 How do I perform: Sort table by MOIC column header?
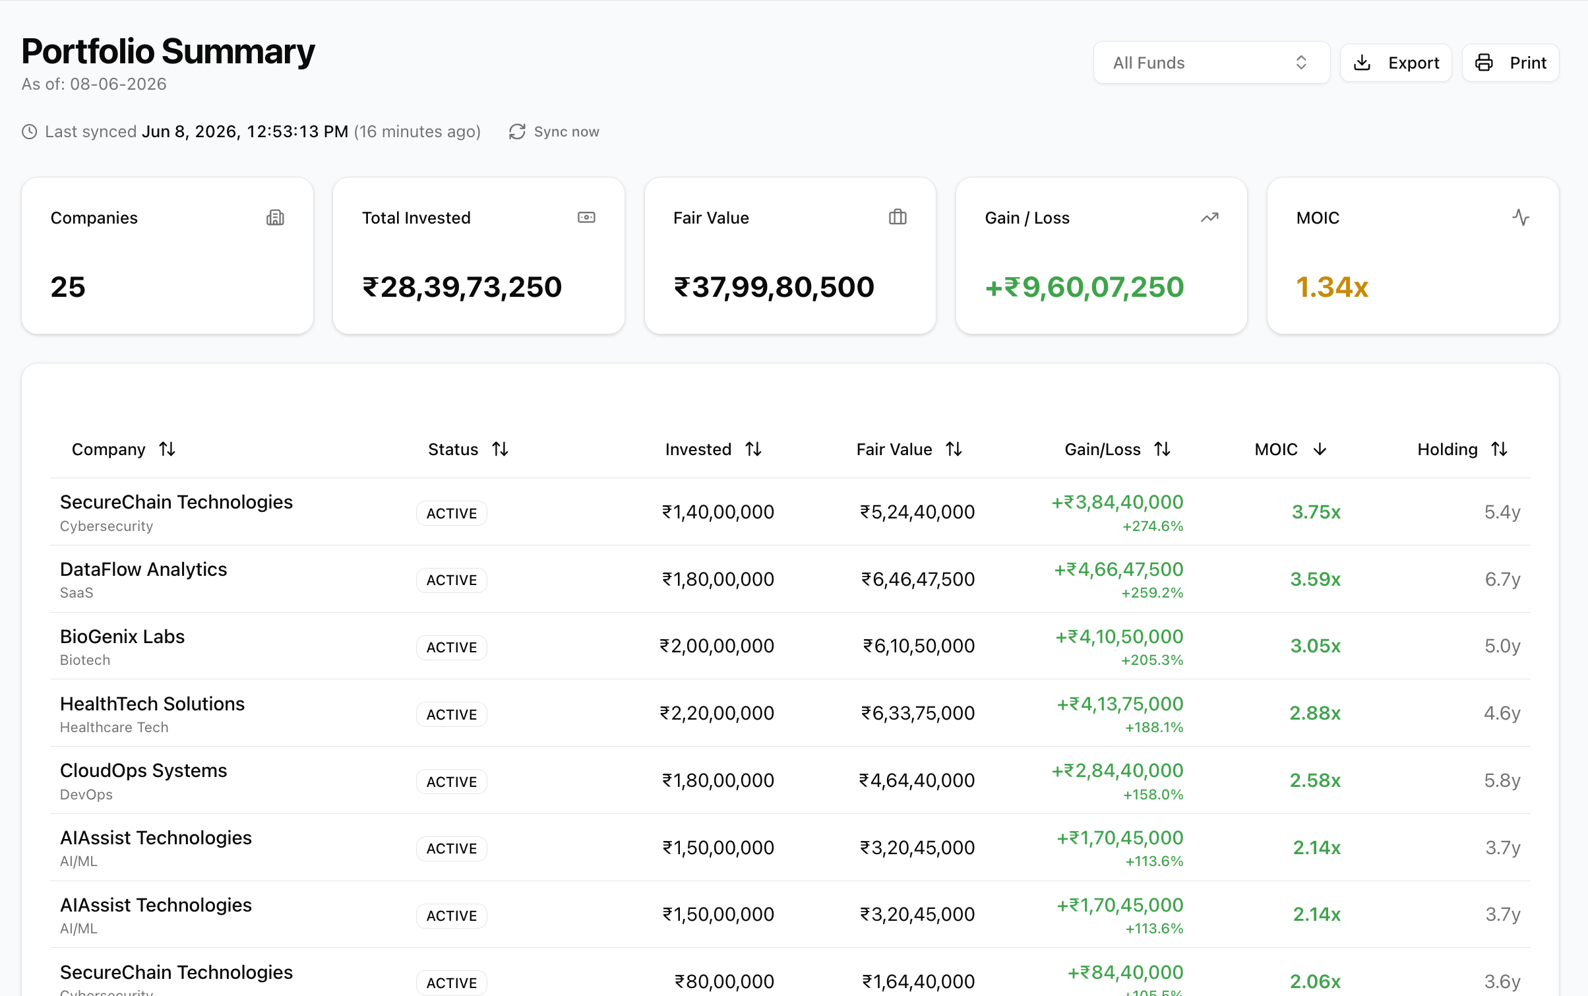tap(1291, 449)
